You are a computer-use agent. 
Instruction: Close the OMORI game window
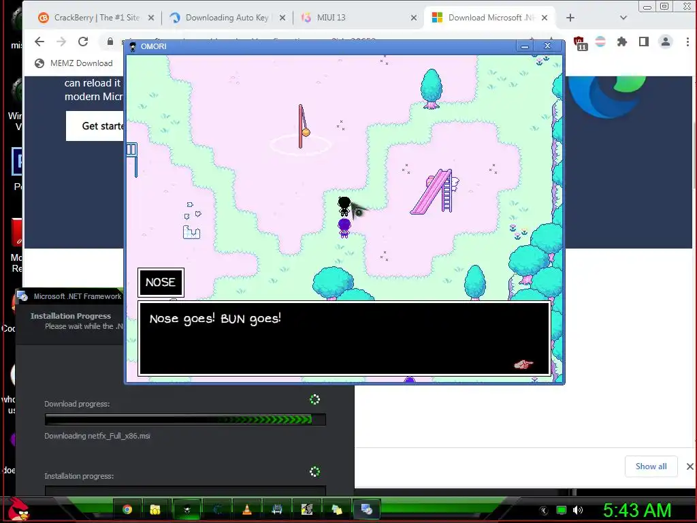coord(548,46)
